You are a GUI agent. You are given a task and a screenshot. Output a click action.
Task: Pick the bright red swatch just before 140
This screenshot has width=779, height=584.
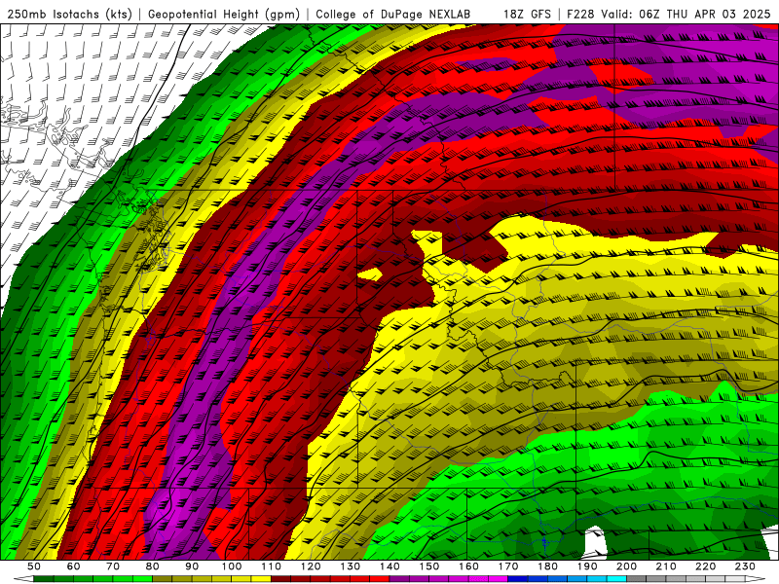click(x=380, y=579)
